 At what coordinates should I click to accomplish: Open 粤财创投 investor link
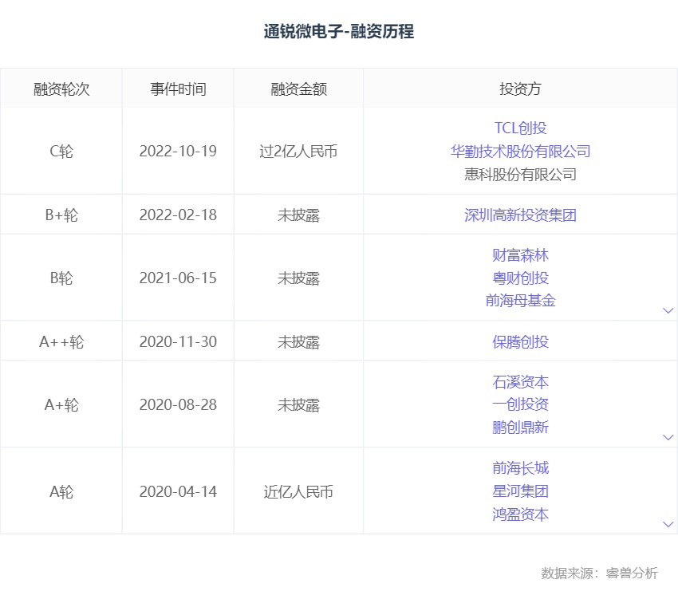coord(520,278)
